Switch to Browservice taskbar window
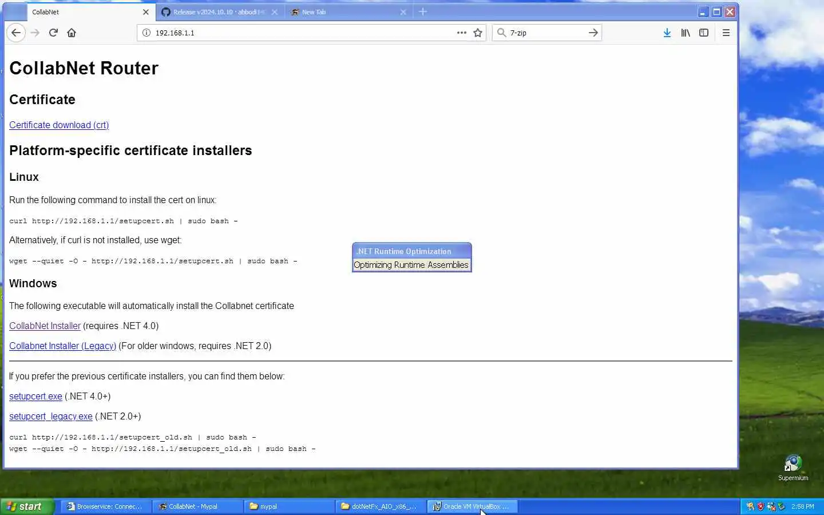Image resolution: width=824 pixels, height=515 pixels. [105, 506]
